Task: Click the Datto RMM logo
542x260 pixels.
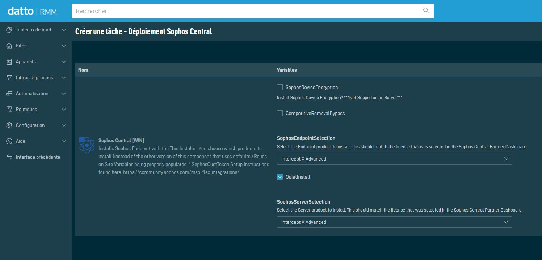Action: (x=32, y=11)
